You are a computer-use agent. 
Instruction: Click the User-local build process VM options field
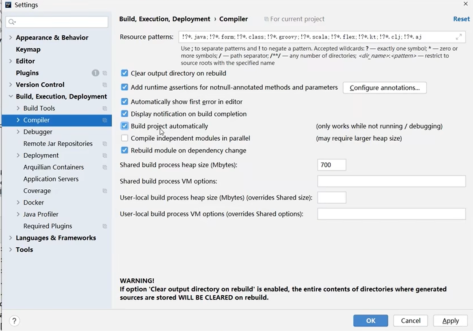[391, 214]
